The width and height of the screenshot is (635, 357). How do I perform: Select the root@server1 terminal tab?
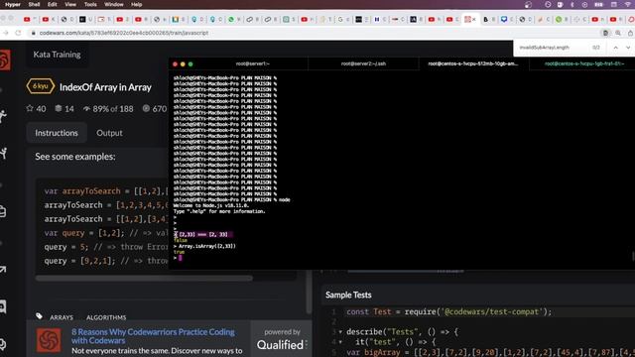coord(253,63)
